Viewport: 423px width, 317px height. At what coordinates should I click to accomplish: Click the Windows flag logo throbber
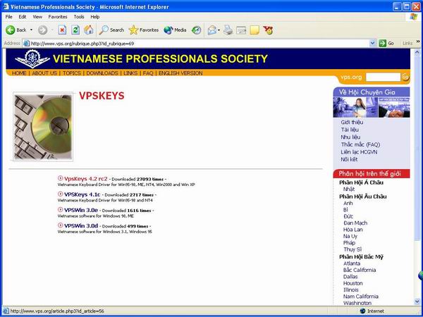click(413, 17)
